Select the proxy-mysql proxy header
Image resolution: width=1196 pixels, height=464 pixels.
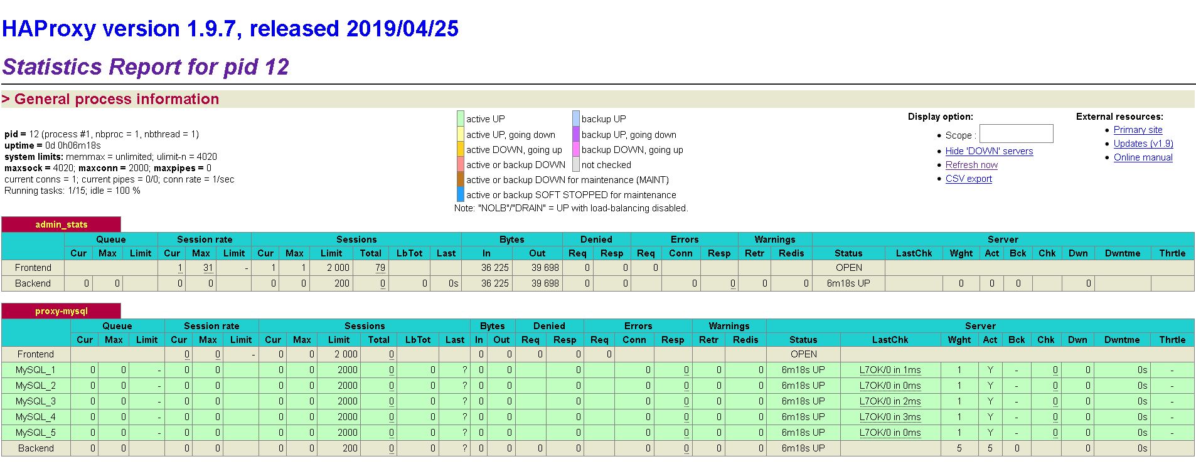coord(61,311)
